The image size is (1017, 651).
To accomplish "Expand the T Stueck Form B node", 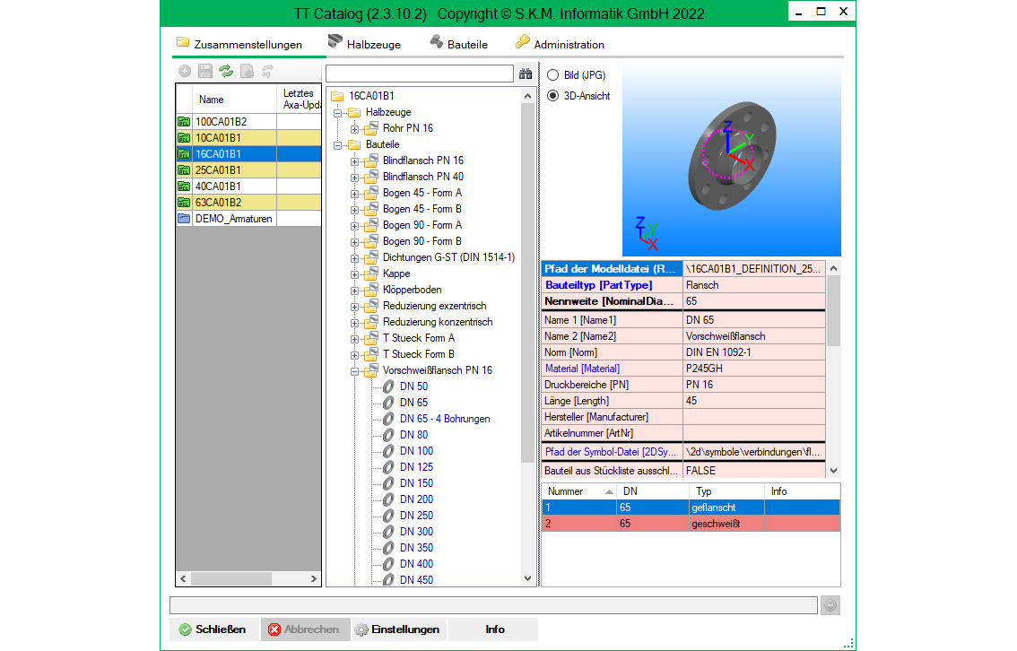I will coord(355,355).
